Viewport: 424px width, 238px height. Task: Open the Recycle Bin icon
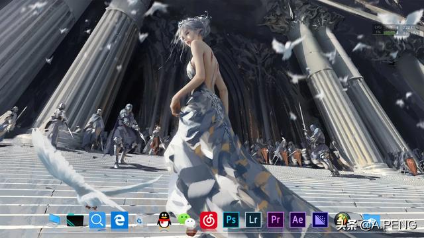click(x=139, y=221)
